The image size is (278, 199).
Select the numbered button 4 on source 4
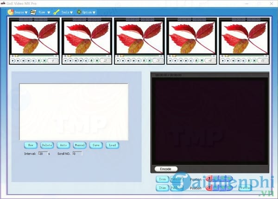coord(210,61)
